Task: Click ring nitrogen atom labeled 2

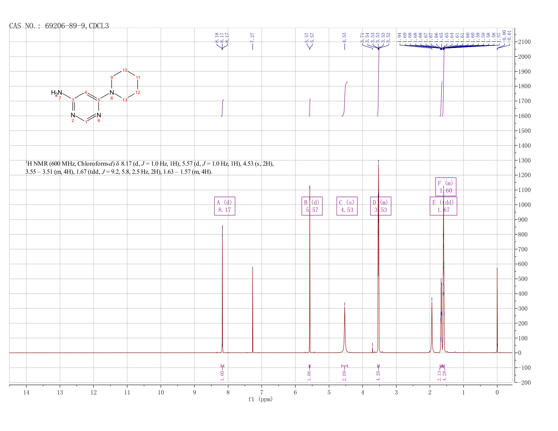Action: pyautogui.click(x=73, y=115)
